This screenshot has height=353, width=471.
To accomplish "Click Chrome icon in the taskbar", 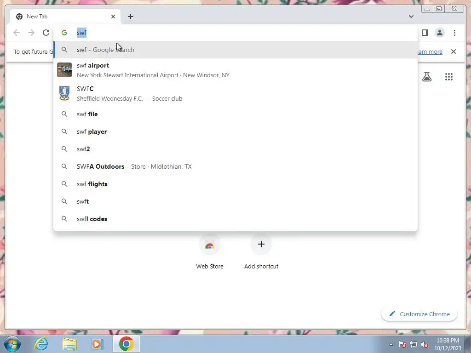I will coord(126,344).
